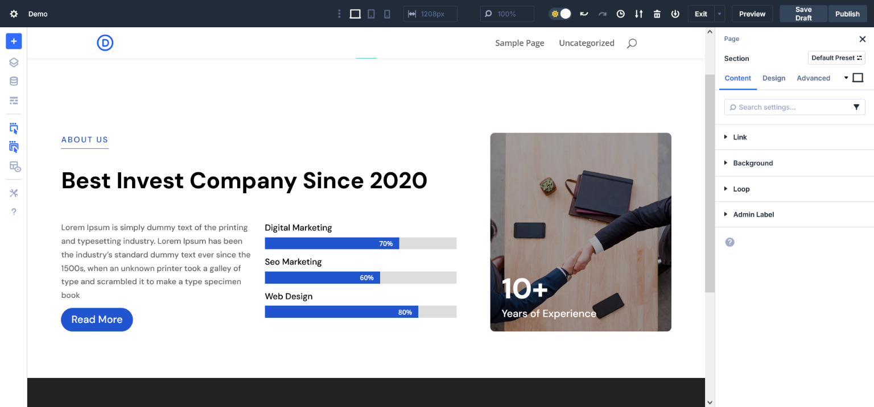
Task: Click the blue add module plus button
Action: (14, 41)
